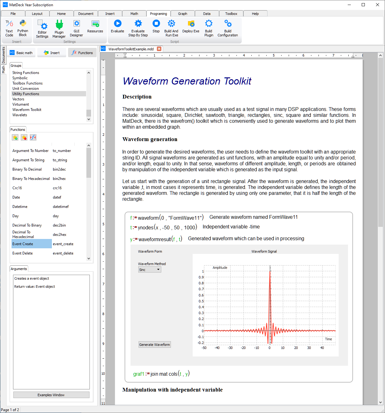Open the Resources tool
This screenshot has width=385, height=413.
tap(95, 27)
